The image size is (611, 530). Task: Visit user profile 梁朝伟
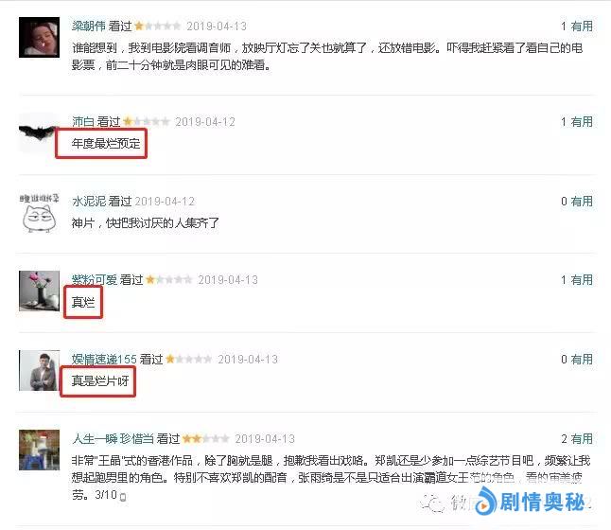click(89, 26)
